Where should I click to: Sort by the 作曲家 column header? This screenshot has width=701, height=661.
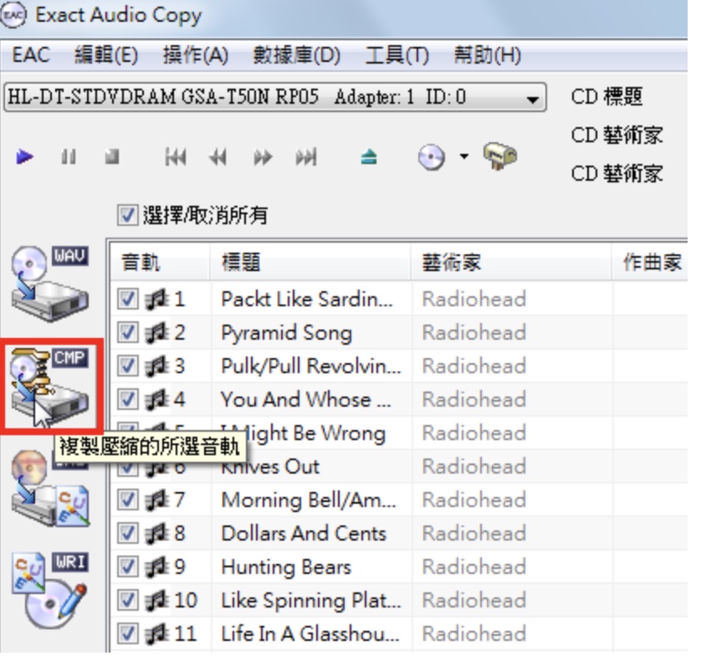651,262
